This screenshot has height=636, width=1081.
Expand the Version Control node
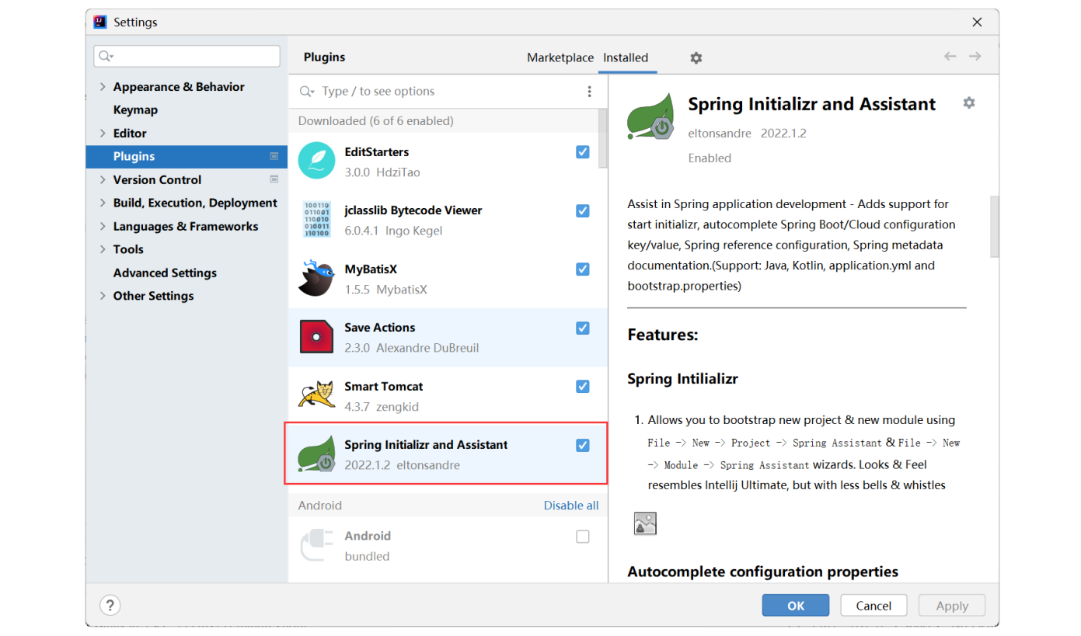point(103,179)
